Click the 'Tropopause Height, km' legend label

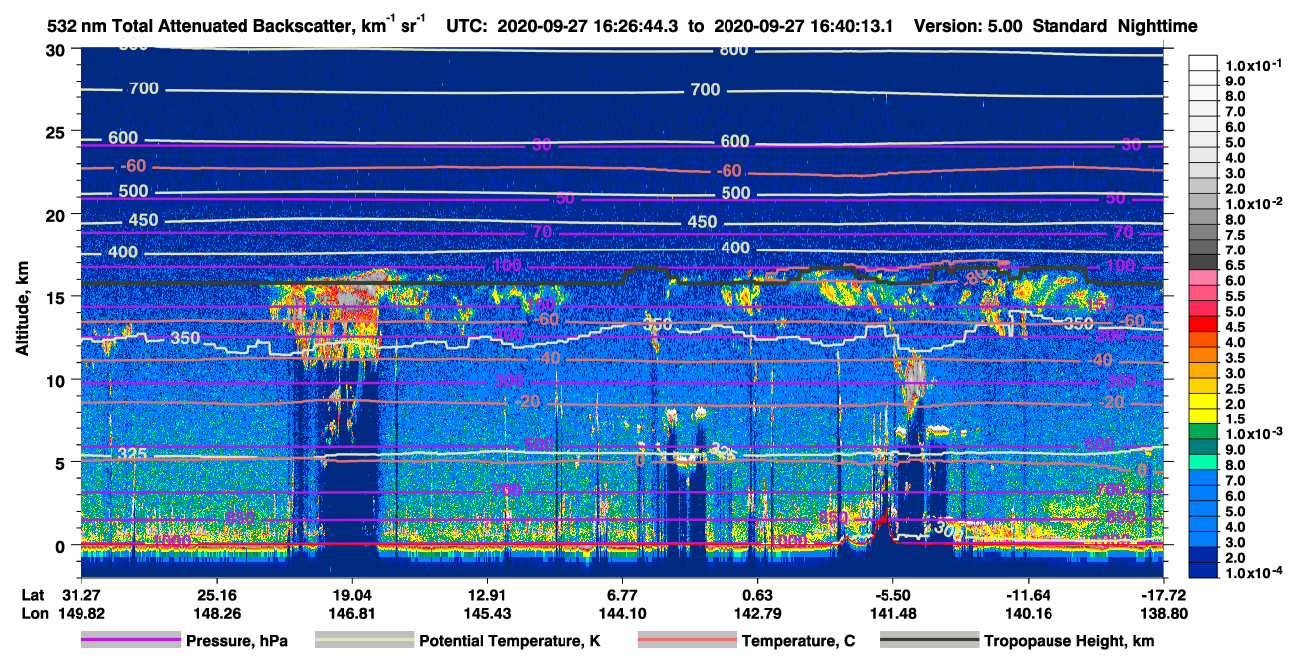[1068, 641]
